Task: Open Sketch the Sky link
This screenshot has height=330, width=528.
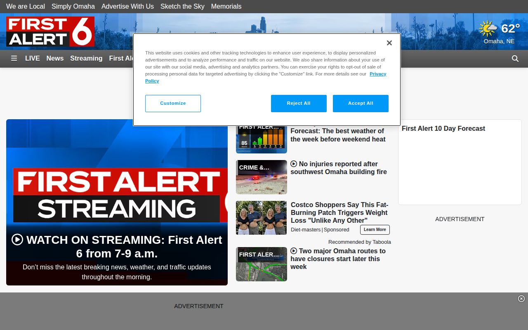Action: coord(182,7)
